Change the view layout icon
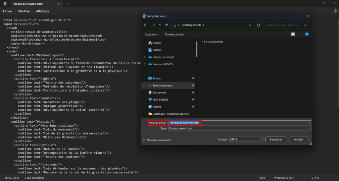Screen dimensions: 339x181 pos(293,34)
